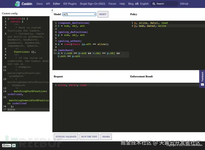Screen dimensions: 205x150
Task: Click the 'return {' config line
Action: coord(17,22)
